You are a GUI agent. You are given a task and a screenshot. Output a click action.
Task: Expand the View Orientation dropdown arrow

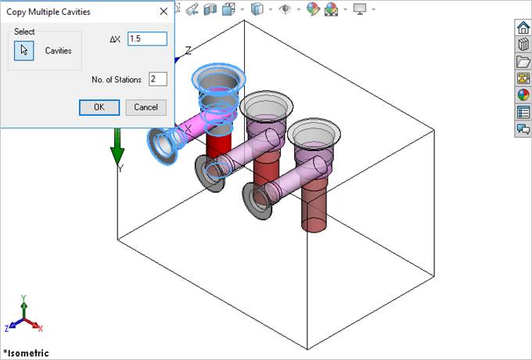(x=243, y=9)
